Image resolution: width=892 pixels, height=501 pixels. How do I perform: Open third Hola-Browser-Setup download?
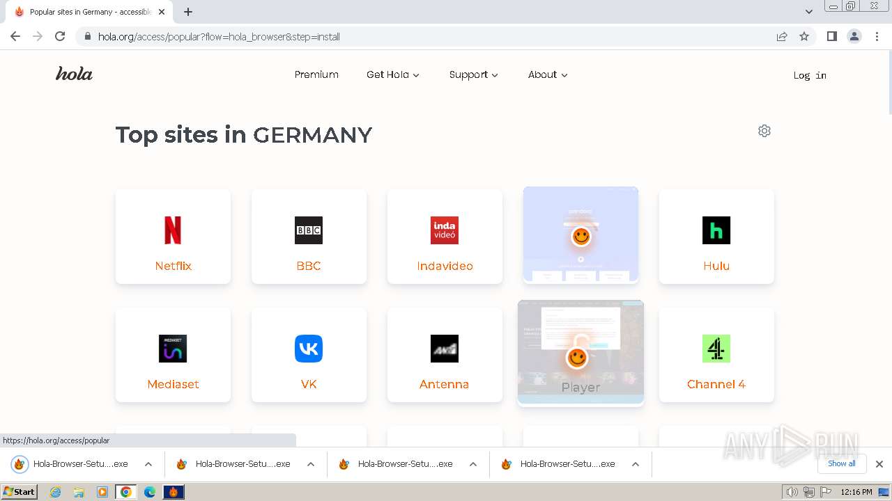pyautogui.click(x=396, y=464)
